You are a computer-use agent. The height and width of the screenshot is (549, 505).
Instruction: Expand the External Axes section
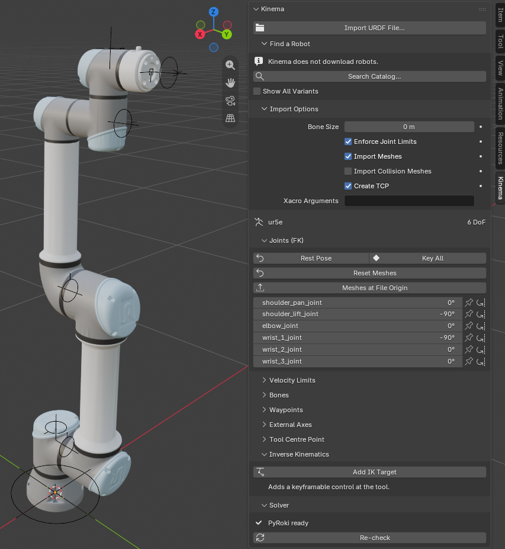coord(264,425)
